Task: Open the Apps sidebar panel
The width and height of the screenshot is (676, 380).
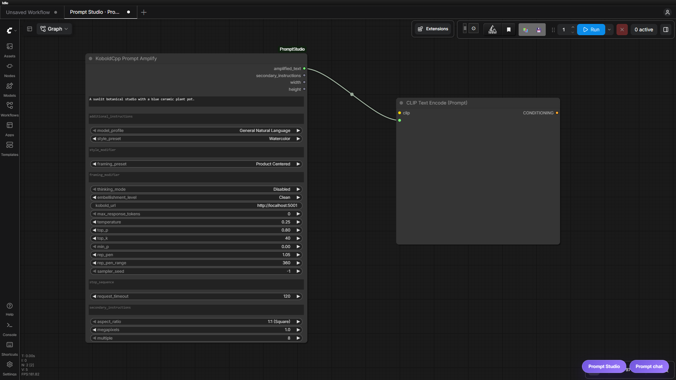Action: click(10, 129)
